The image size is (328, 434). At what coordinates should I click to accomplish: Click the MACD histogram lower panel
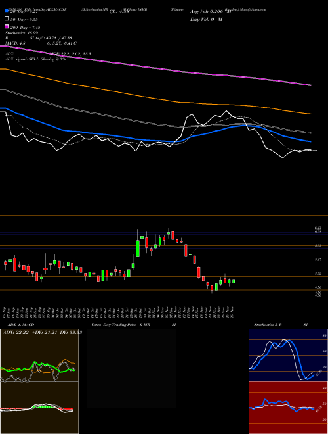(39, 408)
